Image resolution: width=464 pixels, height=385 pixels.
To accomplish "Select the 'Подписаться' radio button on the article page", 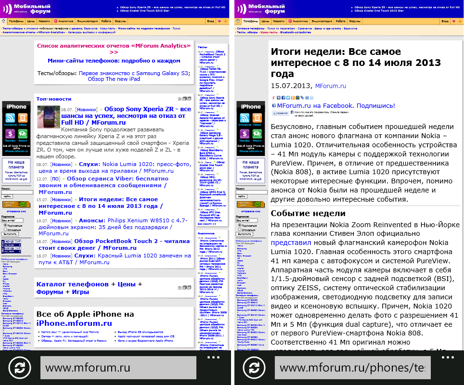I will (x=240, y=226).
